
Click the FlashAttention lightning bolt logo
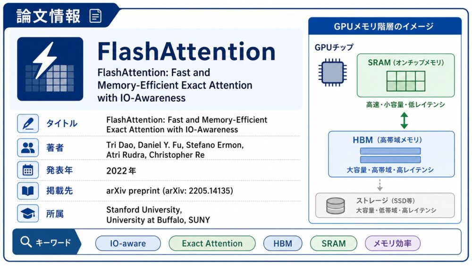50,69
